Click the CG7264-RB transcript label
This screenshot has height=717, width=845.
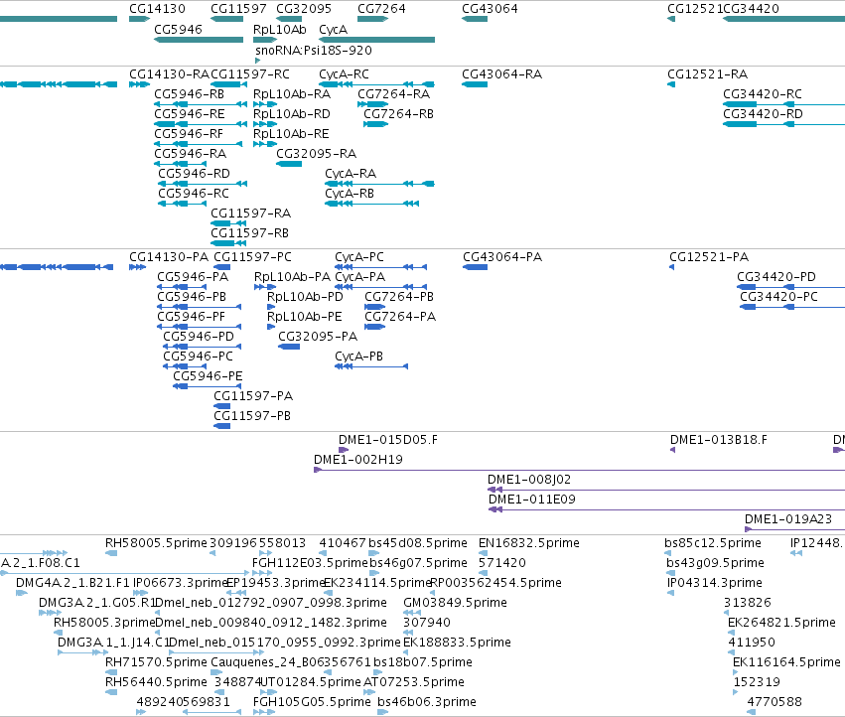click(399, 114)
